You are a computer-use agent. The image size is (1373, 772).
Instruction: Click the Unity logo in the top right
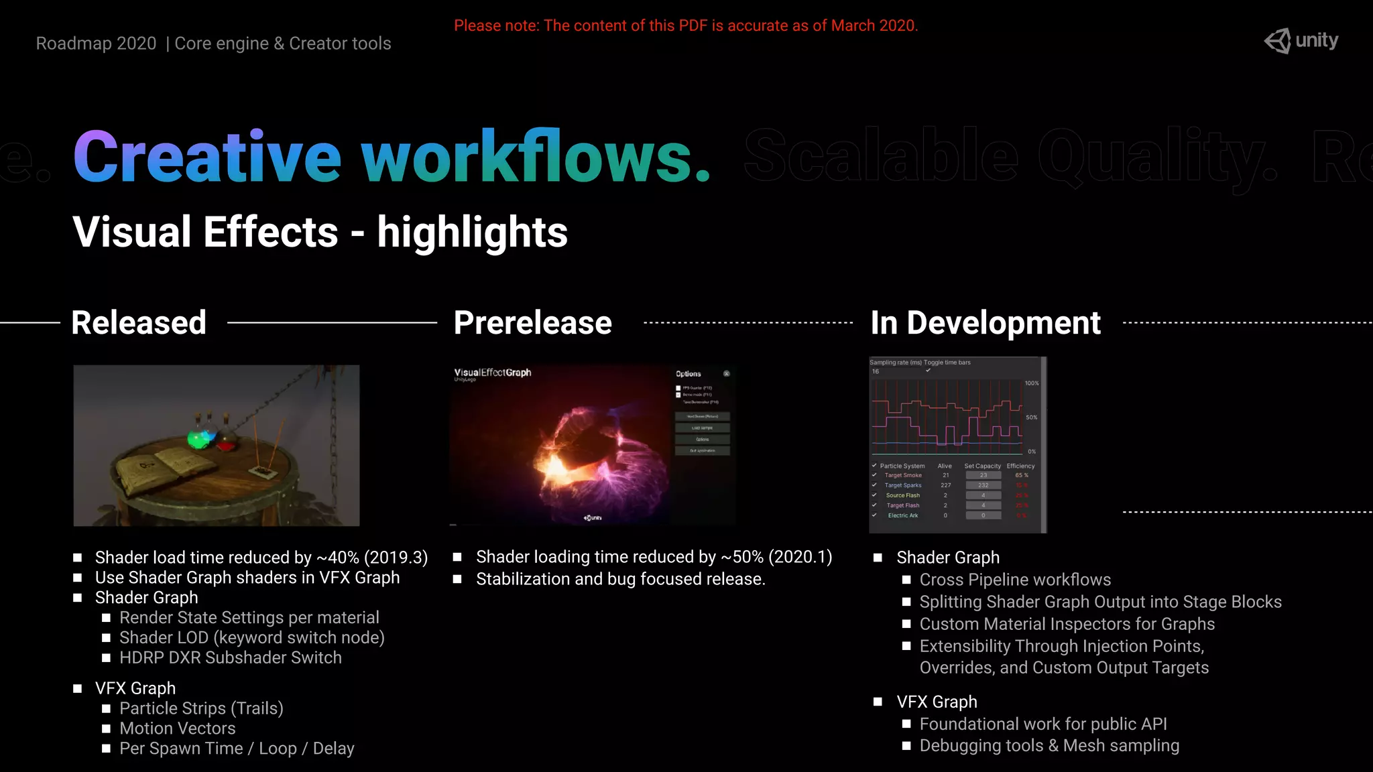1301,41
